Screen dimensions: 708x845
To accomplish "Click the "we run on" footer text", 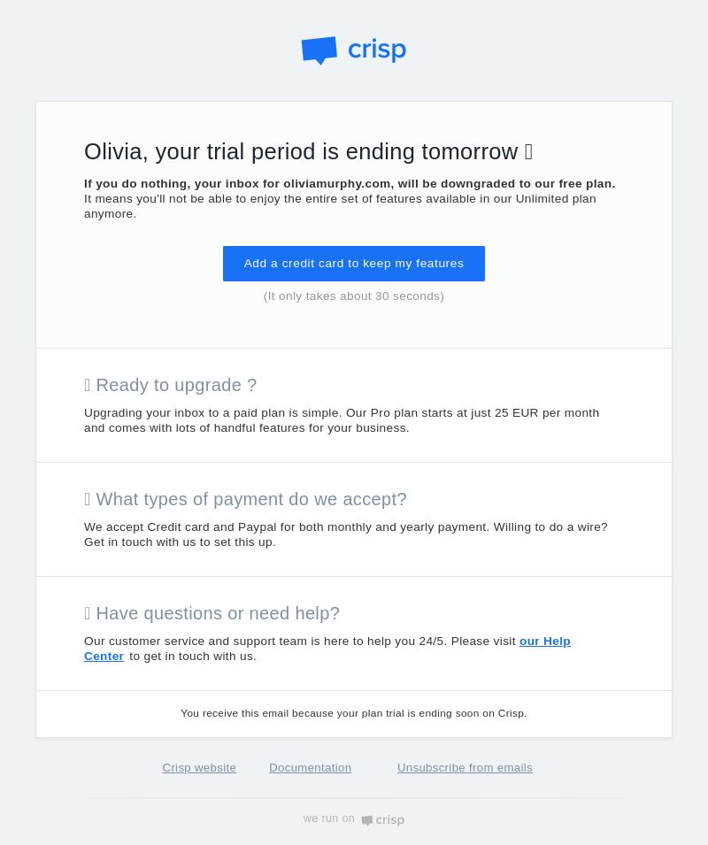I will click(x=328, y=818).
